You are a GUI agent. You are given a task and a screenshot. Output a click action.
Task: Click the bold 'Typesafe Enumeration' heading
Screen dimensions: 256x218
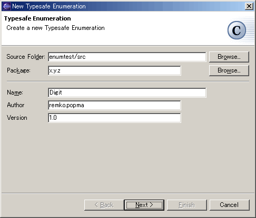[37, 18]
